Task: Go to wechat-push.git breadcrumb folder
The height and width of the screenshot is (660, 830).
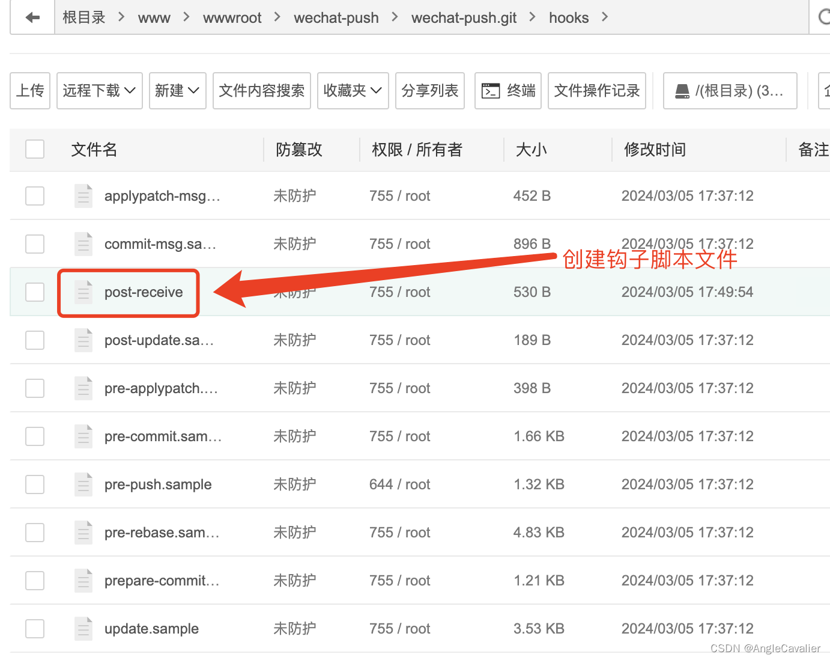Action: pyautogui.click(x=464, y=18)
